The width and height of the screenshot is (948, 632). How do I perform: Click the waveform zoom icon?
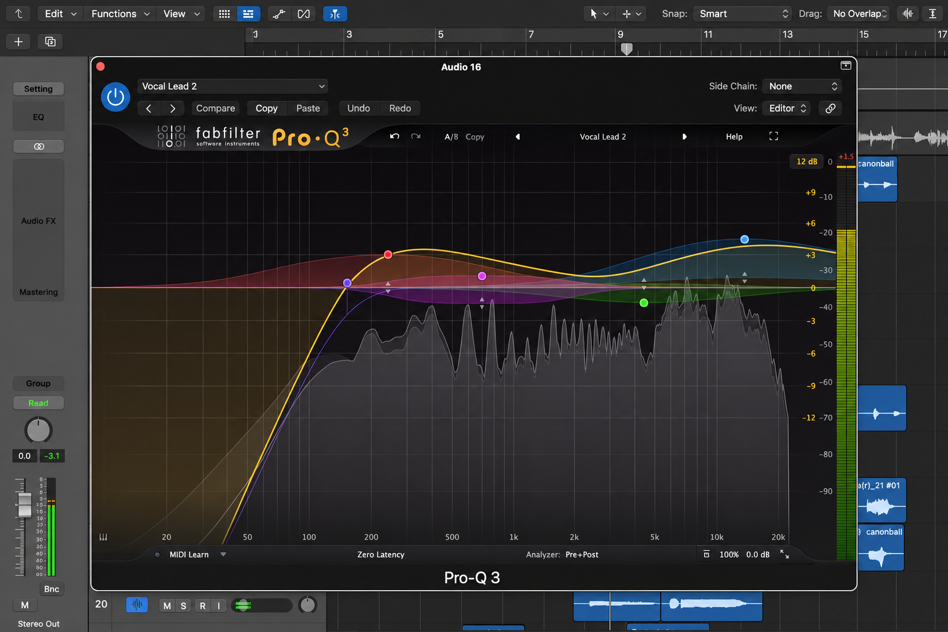point(908,14)
